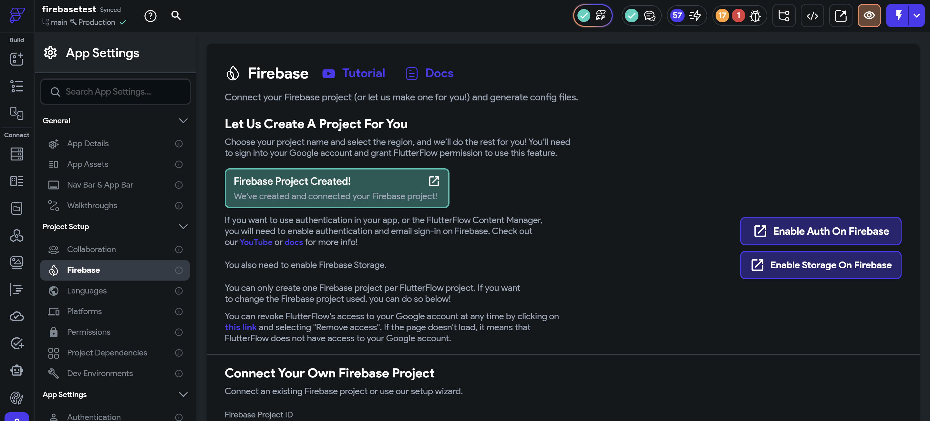Click the Search App Settings field

coord(116,92)
